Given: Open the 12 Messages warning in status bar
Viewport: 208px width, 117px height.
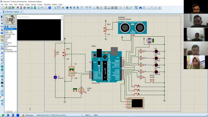Looking at the screenshot, I should coord(28,115).
